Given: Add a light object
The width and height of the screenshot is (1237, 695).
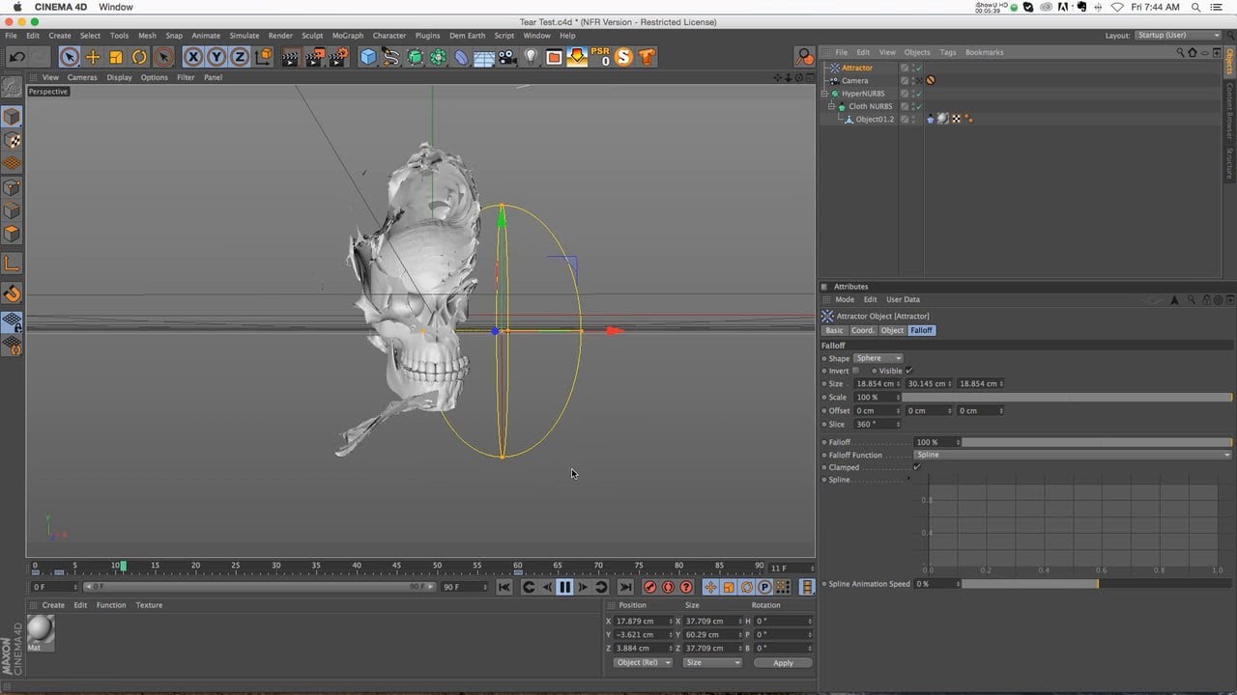Looking at the screenshot, I should 531,58.
